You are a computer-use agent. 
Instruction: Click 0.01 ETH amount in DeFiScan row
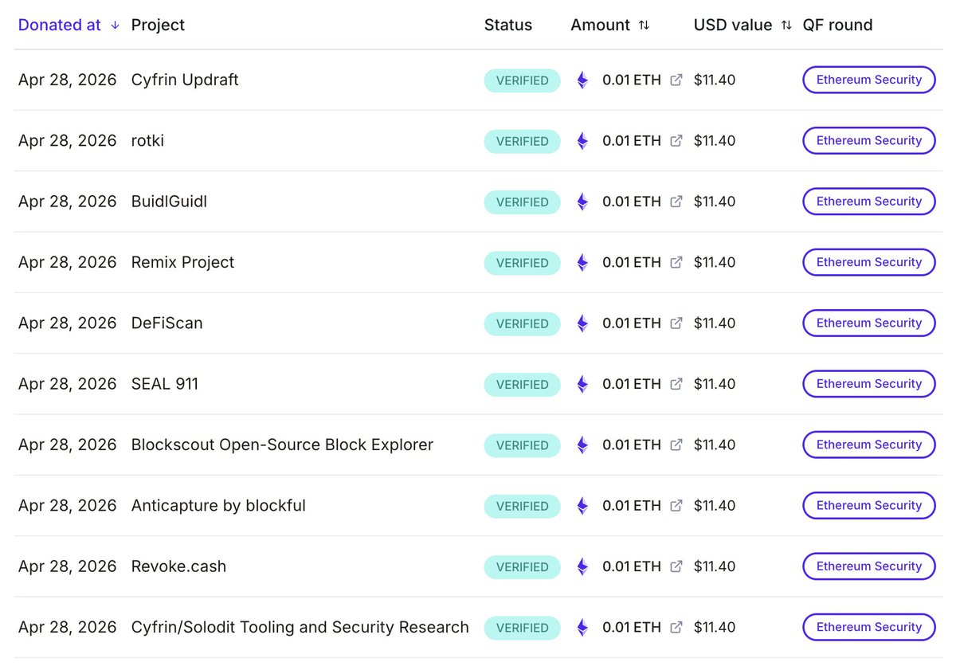[632, 323]
